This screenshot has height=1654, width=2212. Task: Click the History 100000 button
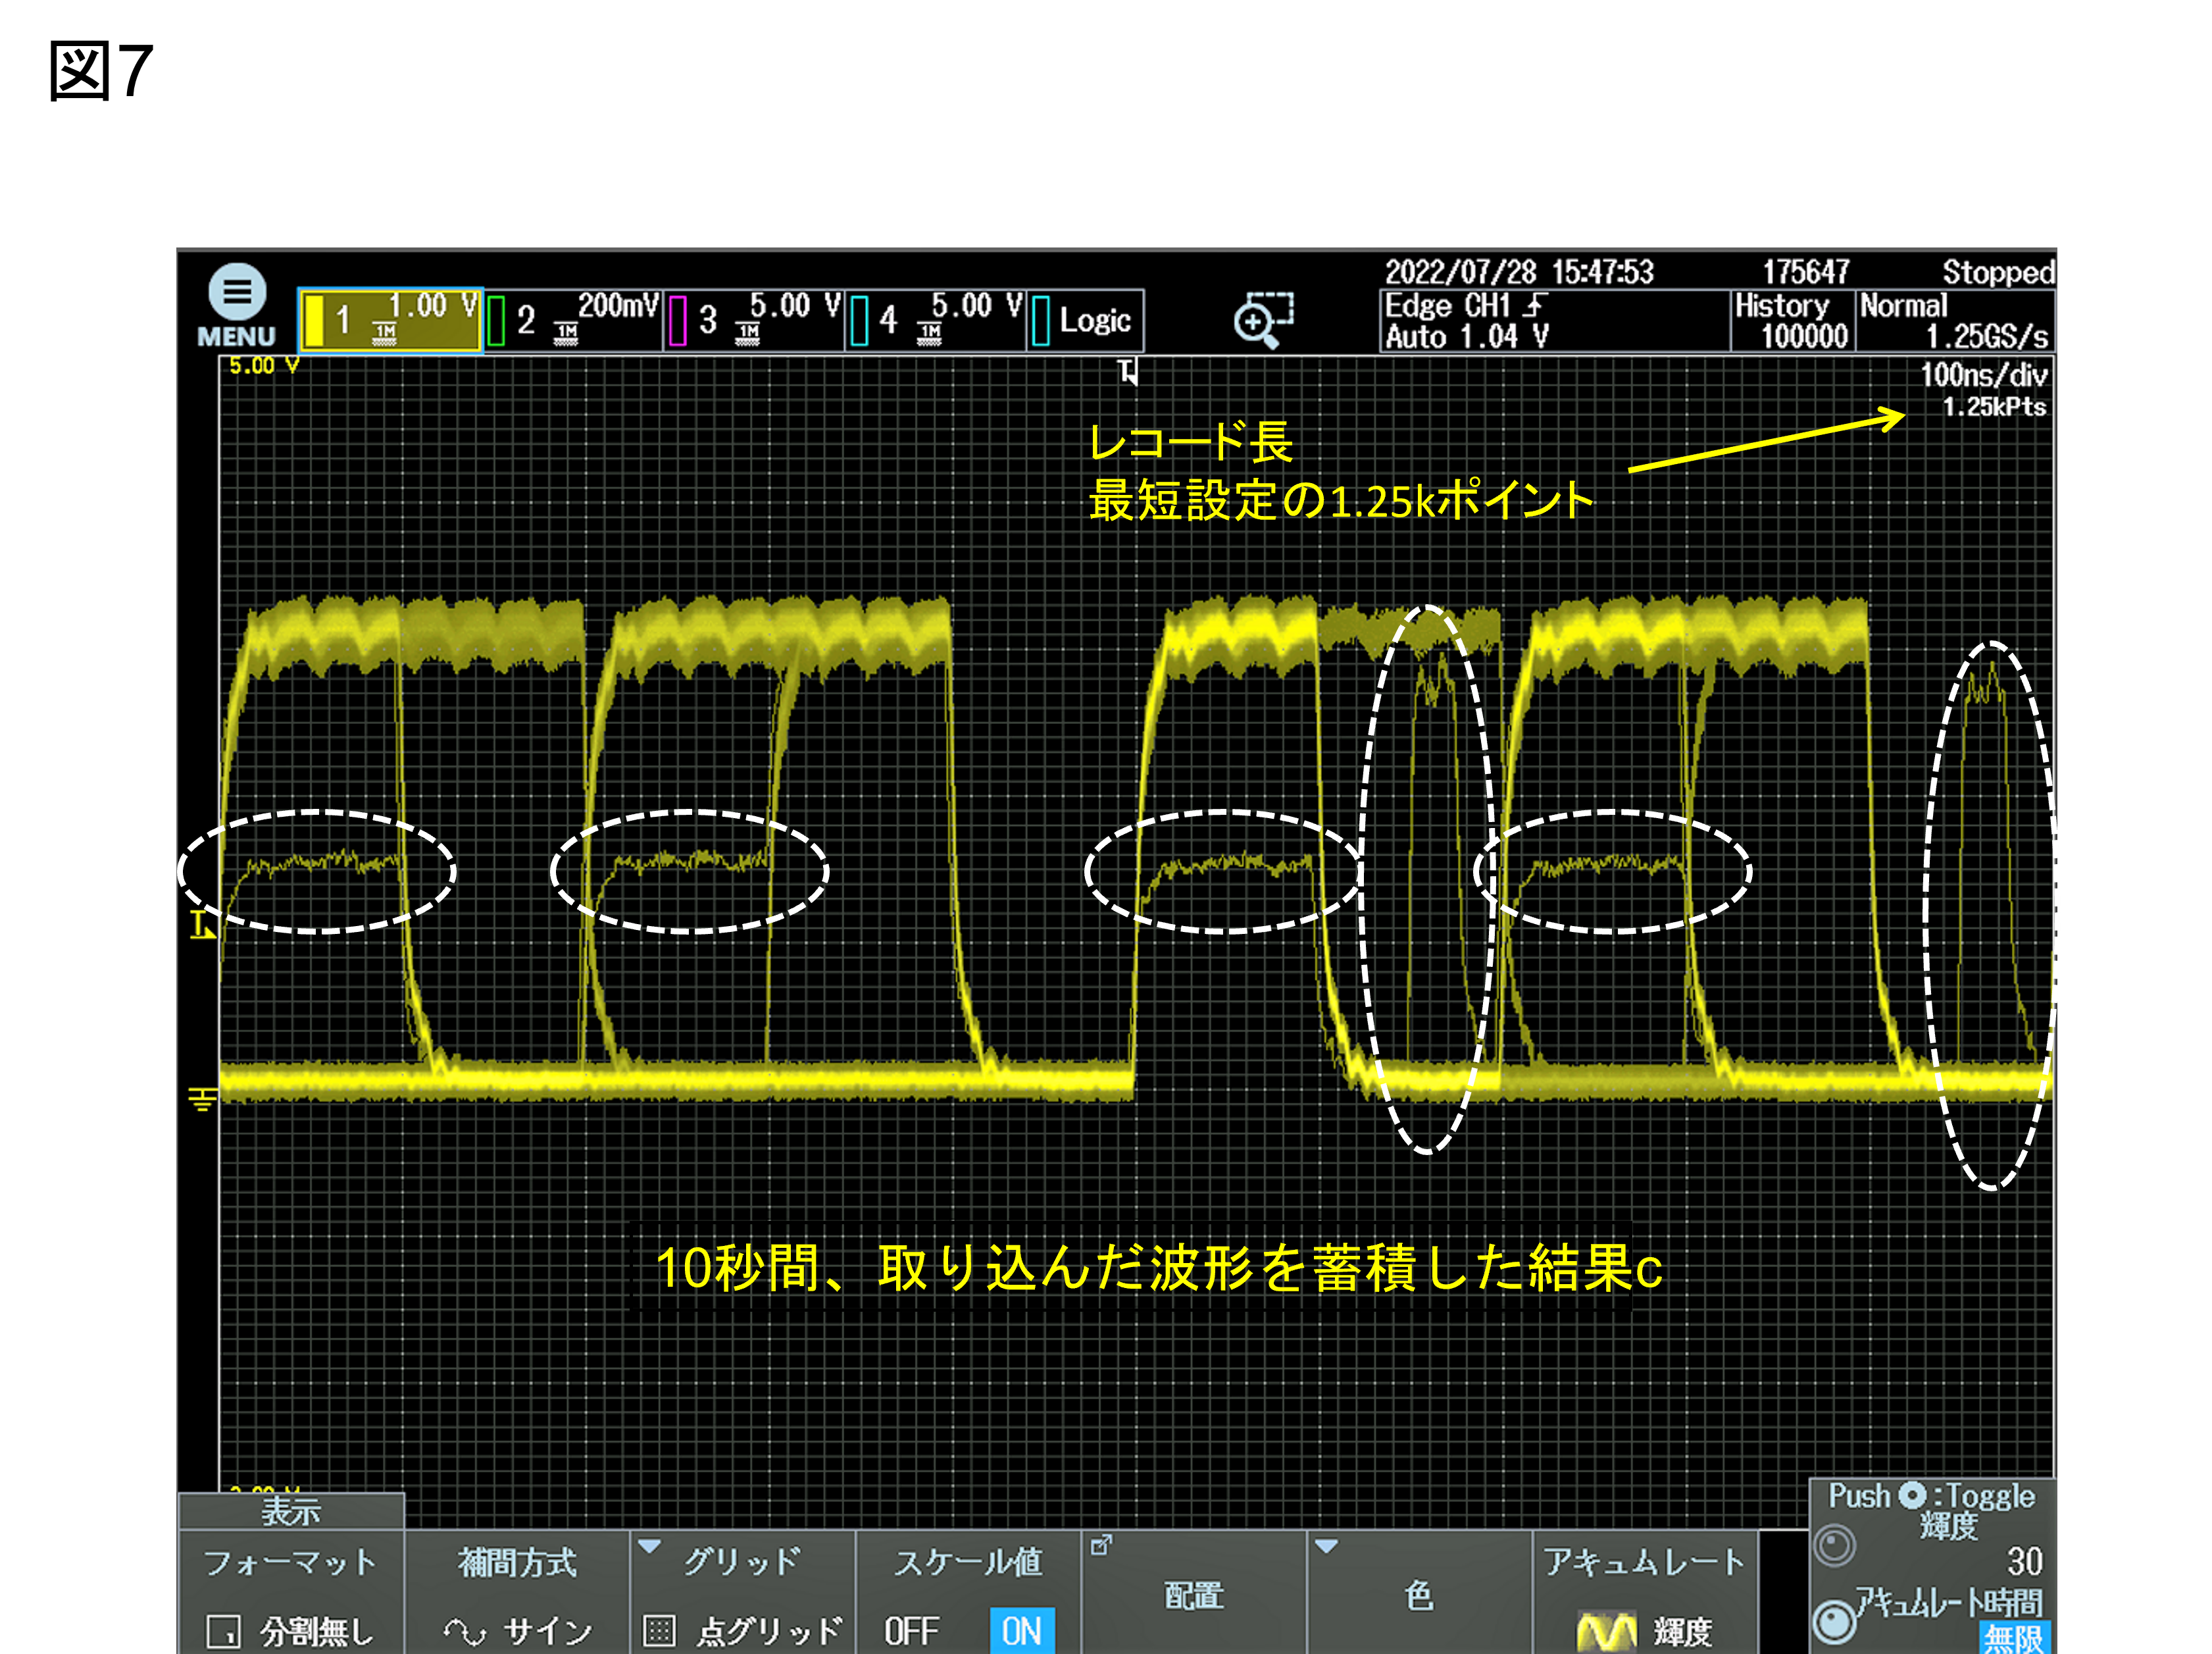tap(1792, 320)
